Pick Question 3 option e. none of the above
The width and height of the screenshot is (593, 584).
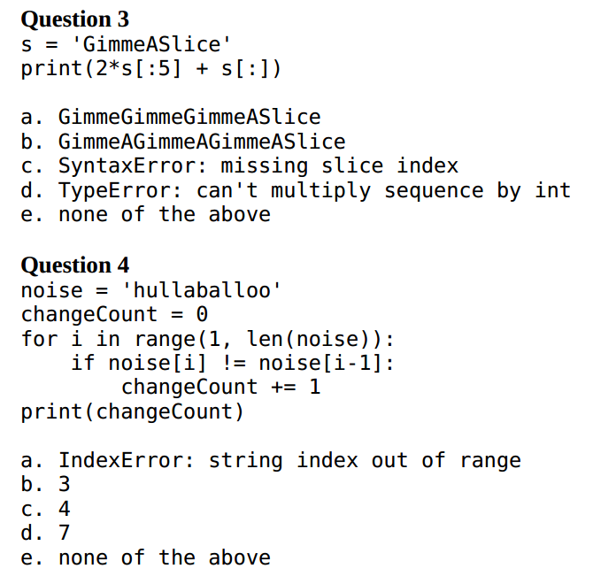point(146,215)
